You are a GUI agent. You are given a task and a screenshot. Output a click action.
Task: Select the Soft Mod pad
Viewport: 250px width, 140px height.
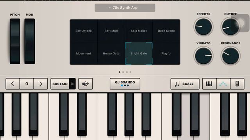pos(111,31)
